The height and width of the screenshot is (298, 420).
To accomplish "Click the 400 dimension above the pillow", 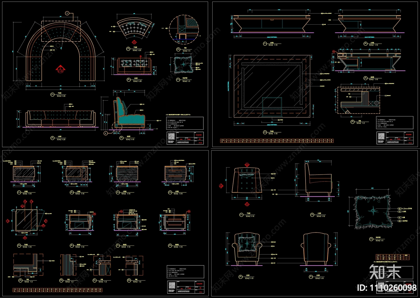I will [x=372, y=188].
